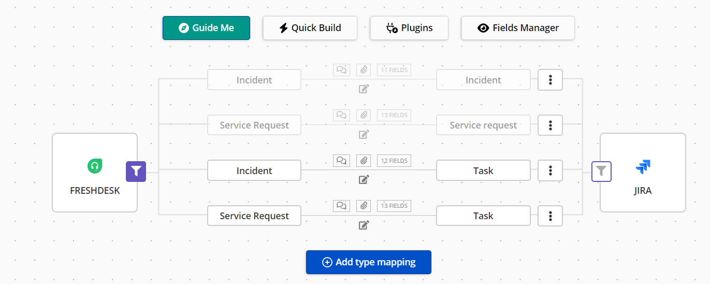The height and width of the screenshot is (284, 710).
Task: Open the Freshdesk filter icon
Action: point(136,171)
